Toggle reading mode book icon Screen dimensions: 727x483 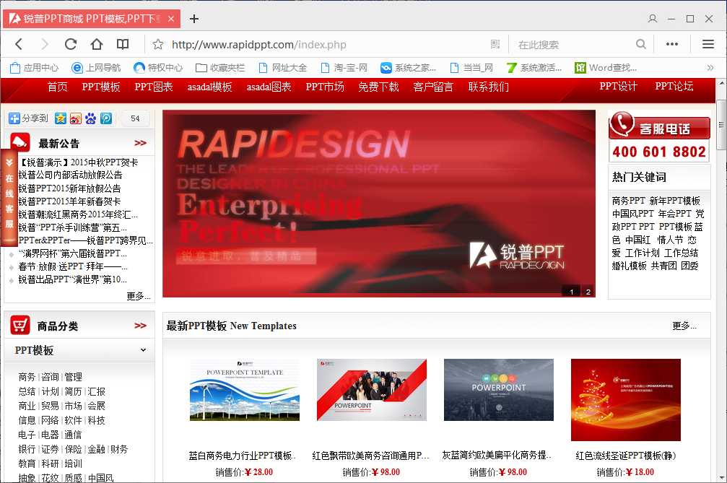(x=123, y=45)
